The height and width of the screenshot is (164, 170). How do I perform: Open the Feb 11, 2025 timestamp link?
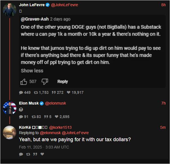(x=44, y=147)
